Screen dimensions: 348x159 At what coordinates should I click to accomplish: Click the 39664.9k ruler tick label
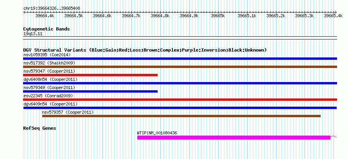[189, 16]
